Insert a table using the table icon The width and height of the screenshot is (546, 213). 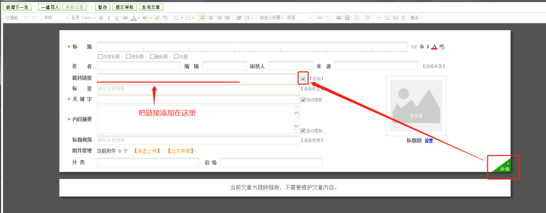click(x=367, y=18)
